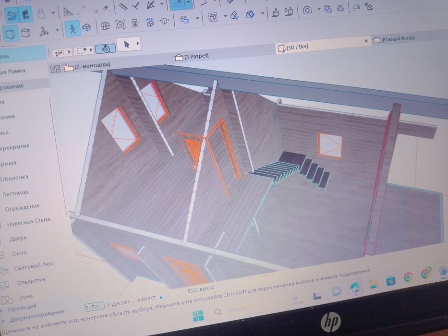Image resolution: width=448 pixels, height=336 pixels.
Task: Select the Навесная Стена tool
Action: [28, 222]
